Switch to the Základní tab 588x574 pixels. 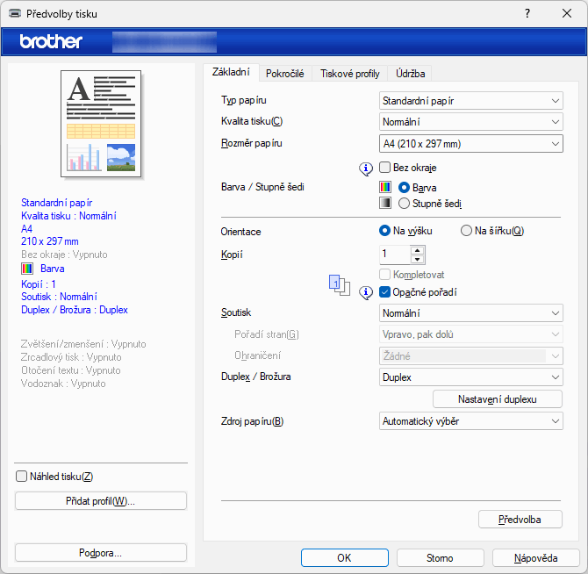231,72
